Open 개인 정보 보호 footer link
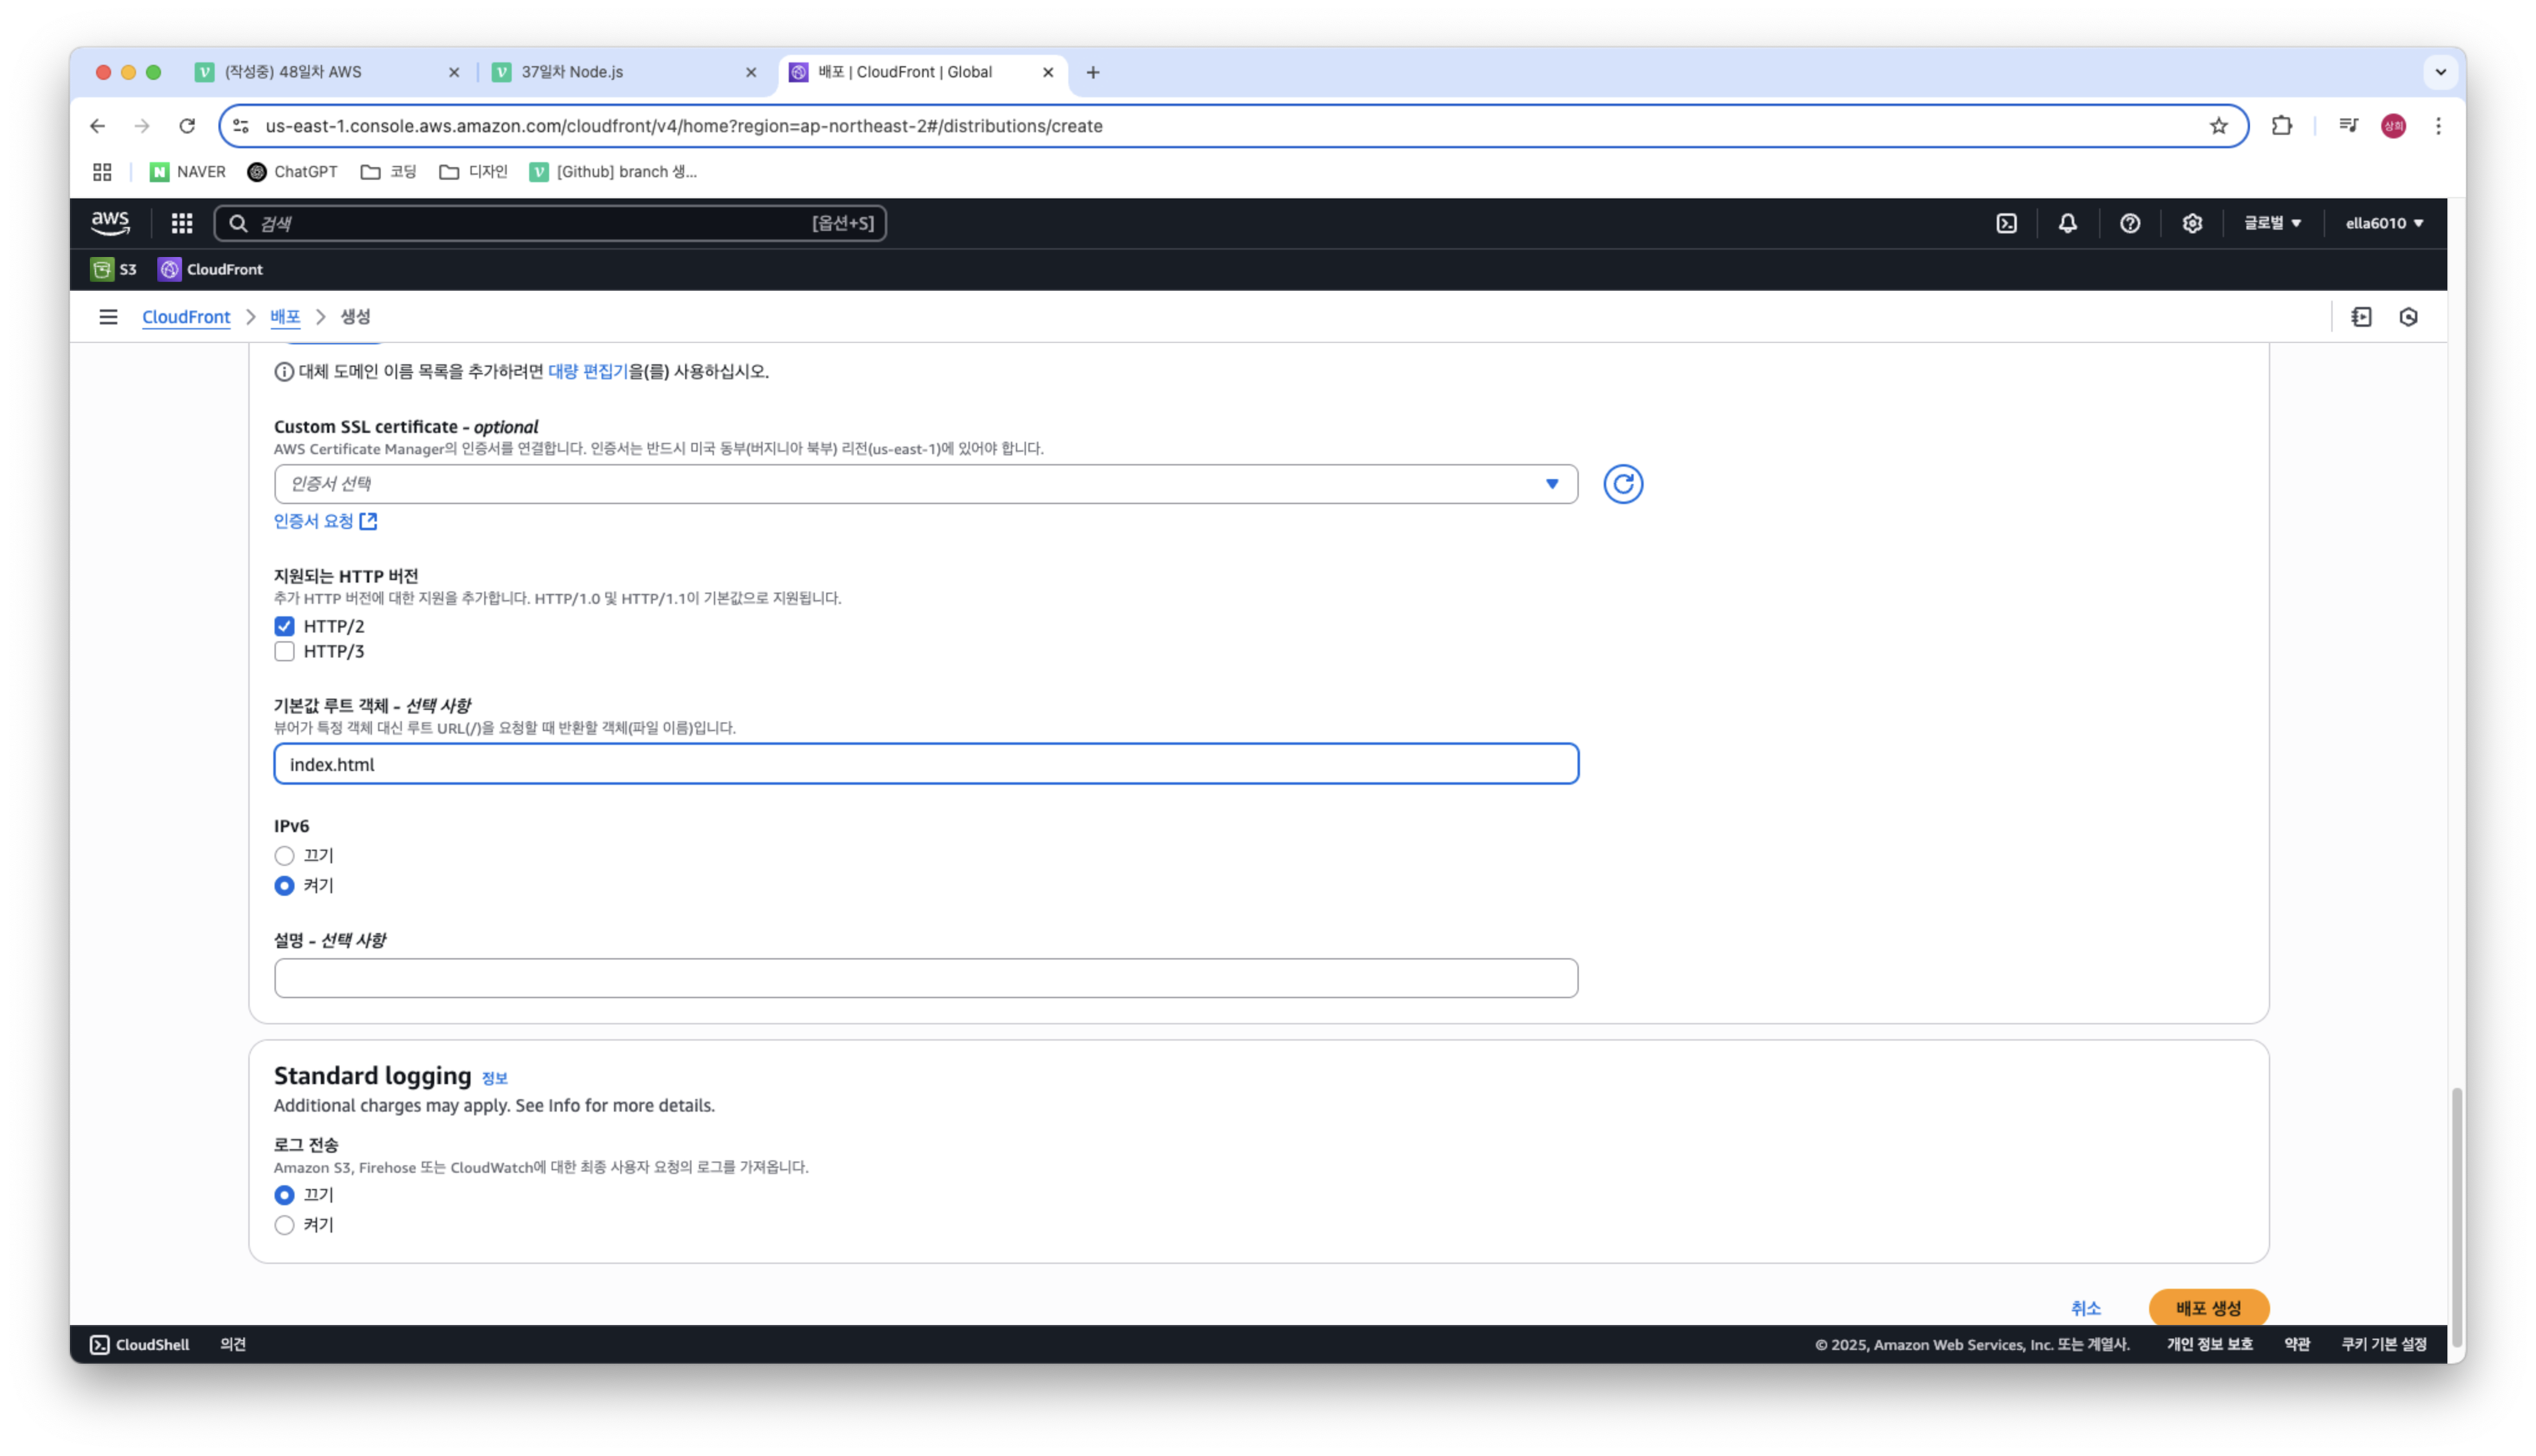Image resolution: width=2536 pixels, height=1456 pixels. coord(2209,1344)
